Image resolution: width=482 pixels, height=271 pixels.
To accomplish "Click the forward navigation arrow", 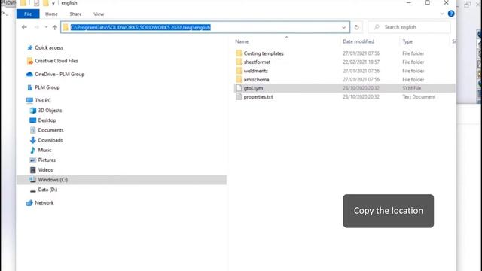I will coord(37,27).
